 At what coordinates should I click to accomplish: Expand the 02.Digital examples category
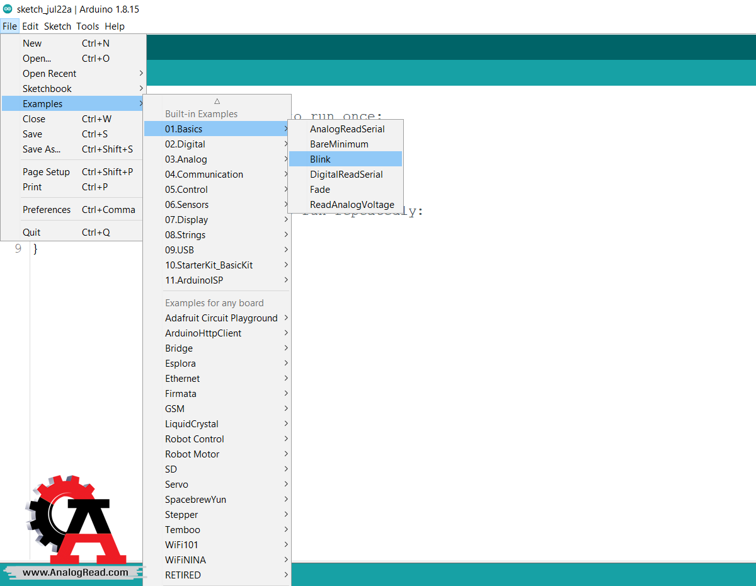217,144
